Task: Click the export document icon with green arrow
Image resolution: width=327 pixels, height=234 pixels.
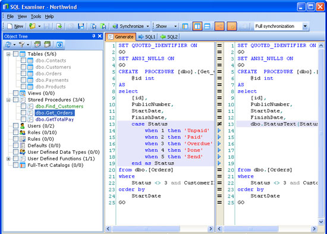Action: coord(59,26)
